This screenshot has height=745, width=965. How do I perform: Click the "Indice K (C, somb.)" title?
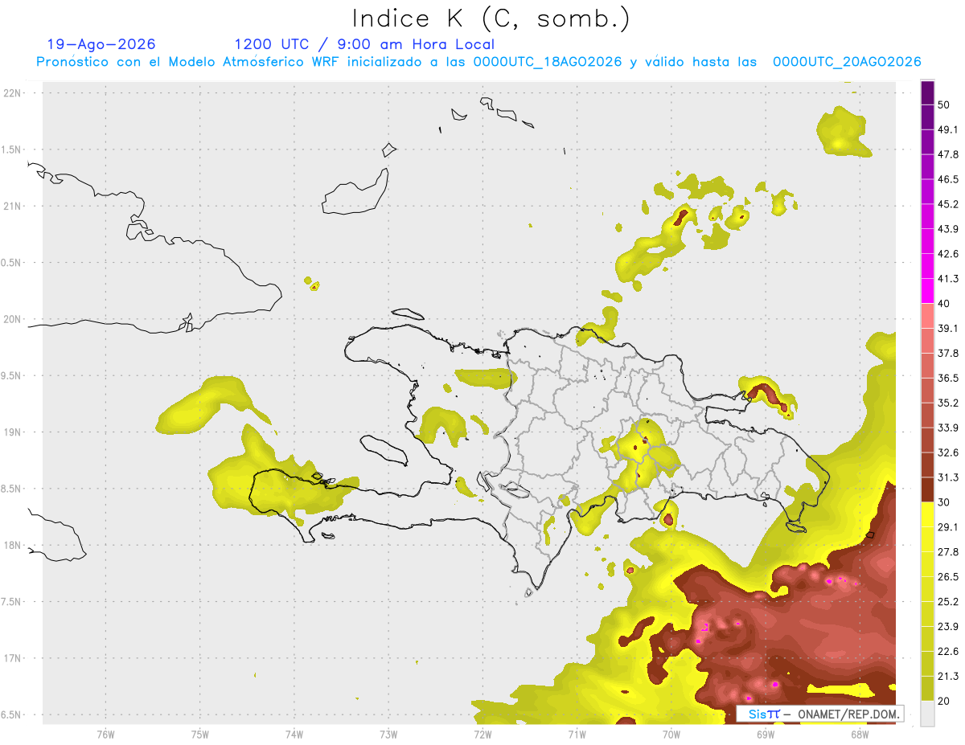491,18
